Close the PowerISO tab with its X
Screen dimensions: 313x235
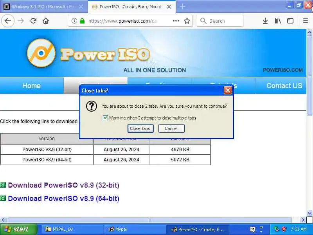169,7
